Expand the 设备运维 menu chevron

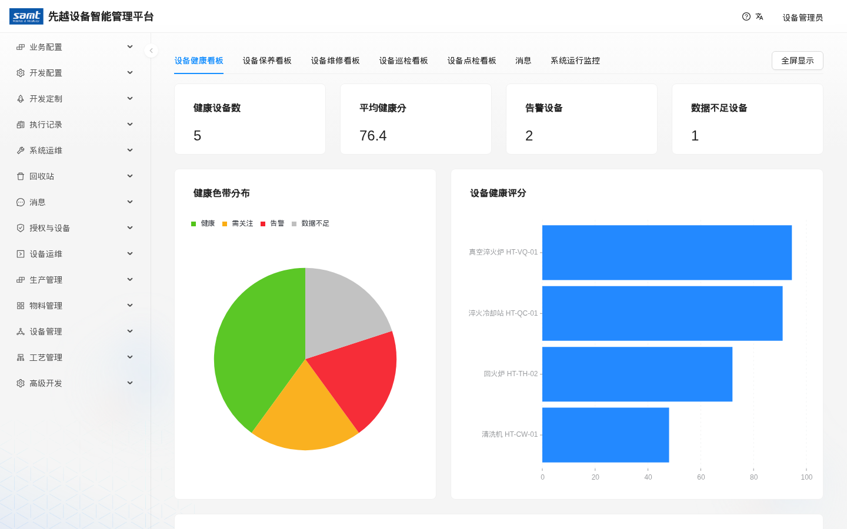pyautogui.click(x=130, y=254)
